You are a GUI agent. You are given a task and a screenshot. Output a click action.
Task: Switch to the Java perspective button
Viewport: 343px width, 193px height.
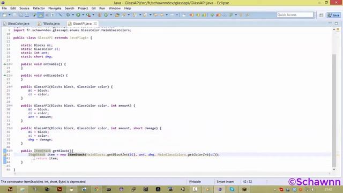(333, 15)
